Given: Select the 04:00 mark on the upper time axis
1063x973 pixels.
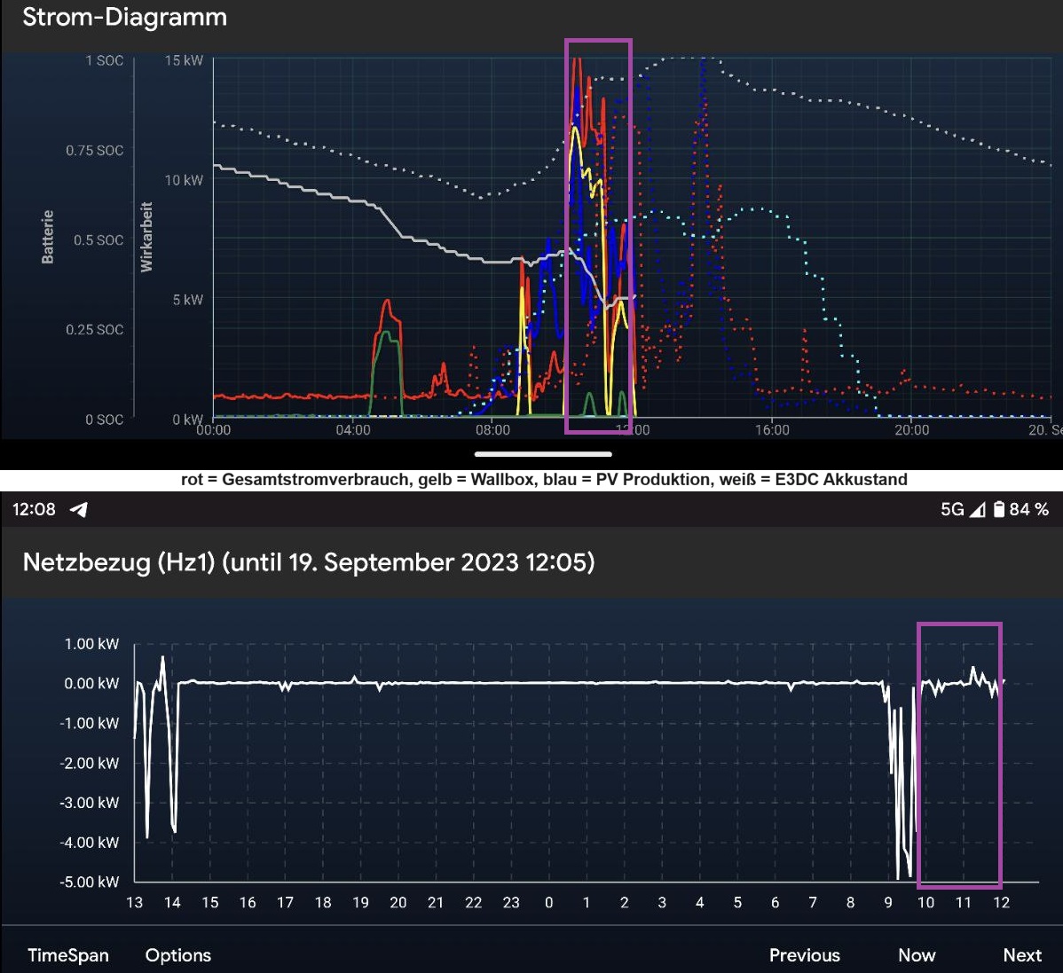Looking at the screenshot, I should point(353,430).
